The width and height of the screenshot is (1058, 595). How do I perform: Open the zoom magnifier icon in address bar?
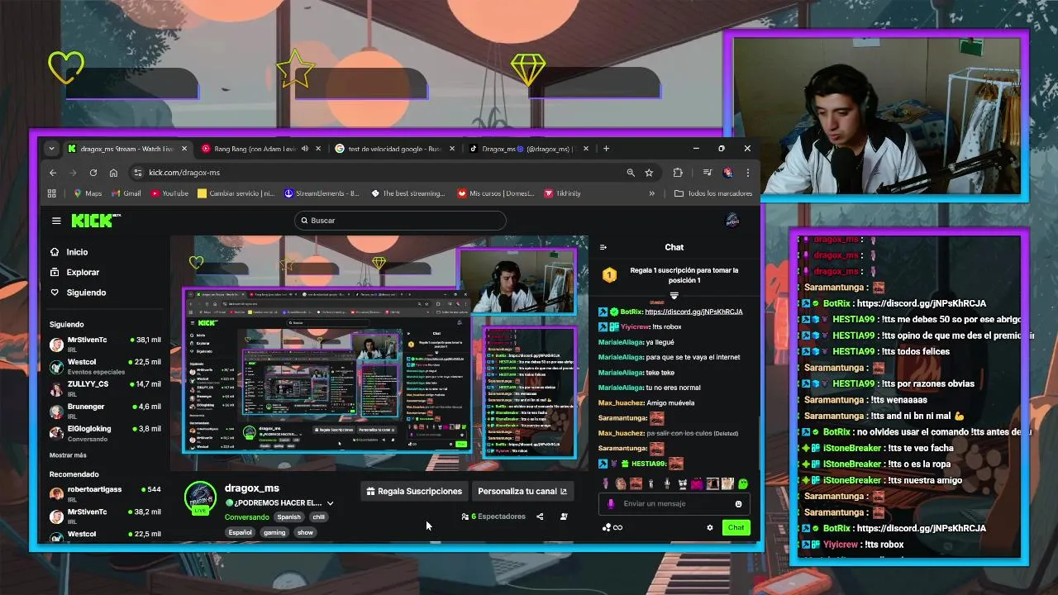[631, 173]
